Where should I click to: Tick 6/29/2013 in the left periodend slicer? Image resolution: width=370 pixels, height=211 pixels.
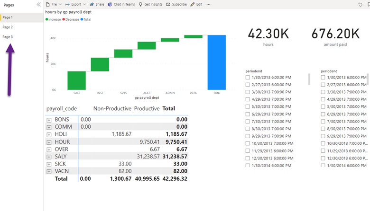pyautogui.click(x=248, y=114)
